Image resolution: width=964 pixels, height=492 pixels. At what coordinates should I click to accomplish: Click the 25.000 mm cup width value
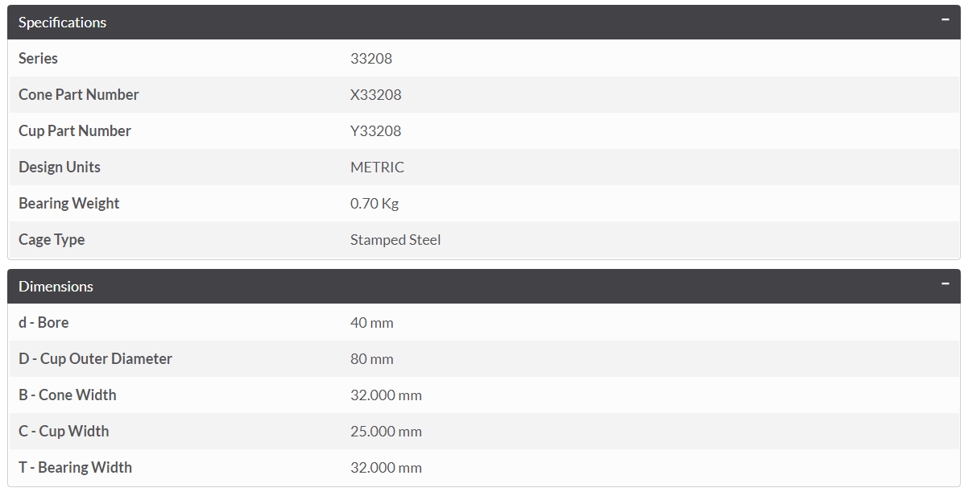point(386,432)
